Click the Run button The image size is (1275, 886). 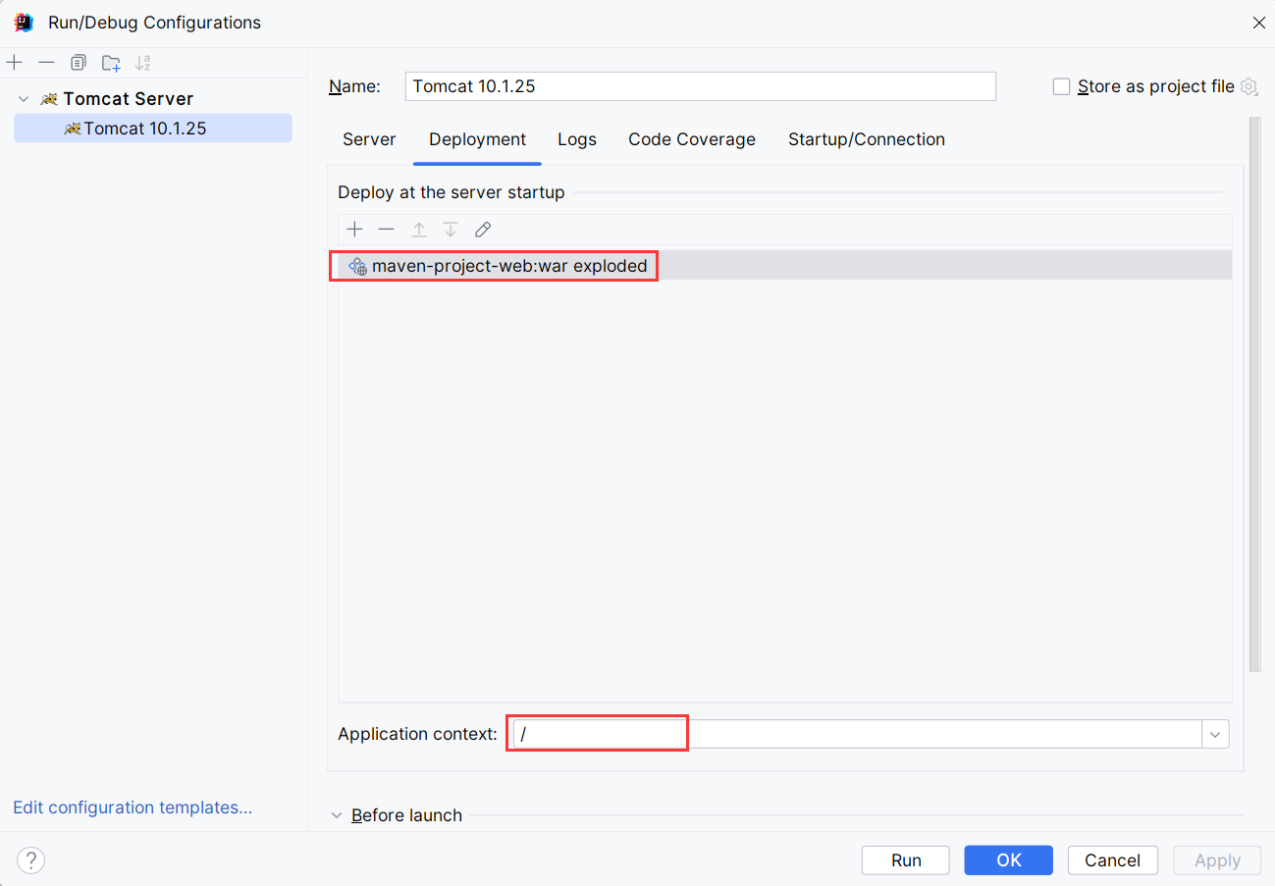point(906,860)
